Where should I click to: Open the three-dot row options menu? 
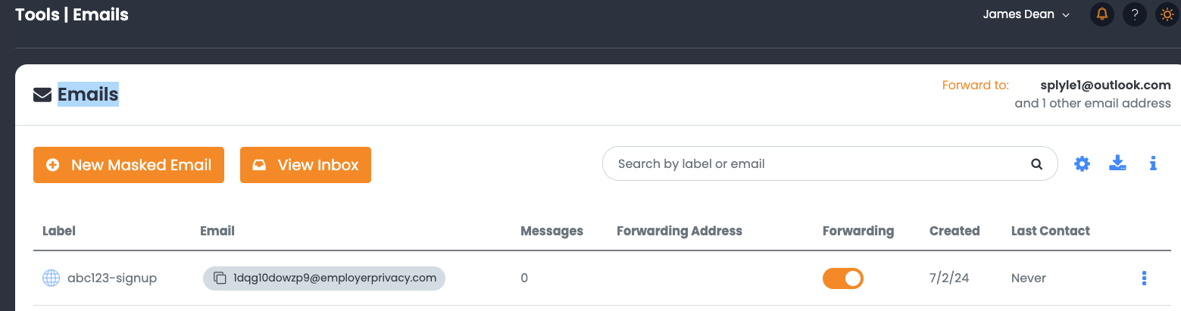[x=1144, y=278]
